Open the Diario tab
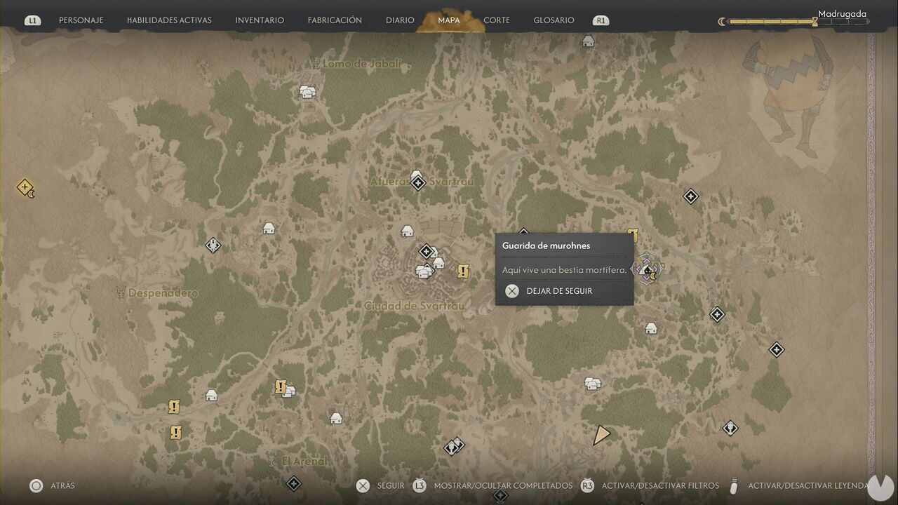This screenshot has width=898, height=505. click(400, 20)
